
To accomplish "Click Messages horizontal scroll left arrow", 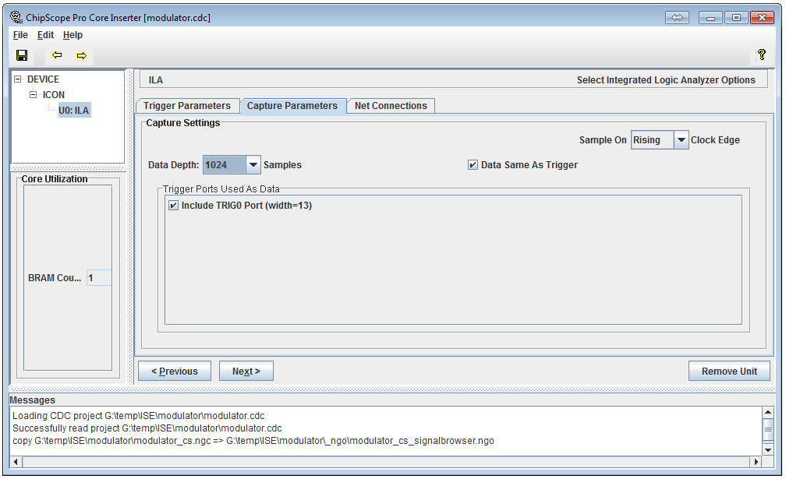I will point(16,462).
